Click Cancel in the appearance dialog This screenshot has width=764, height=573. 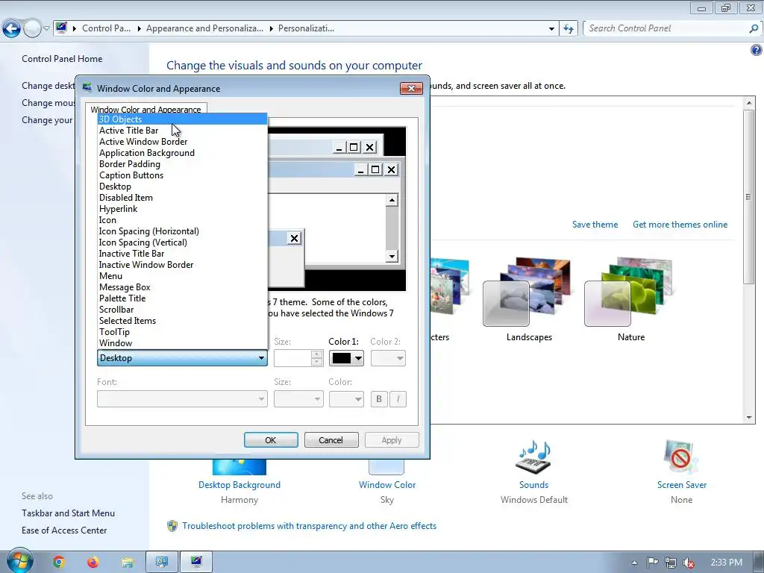pyautogui.click(x=331, y=440)
